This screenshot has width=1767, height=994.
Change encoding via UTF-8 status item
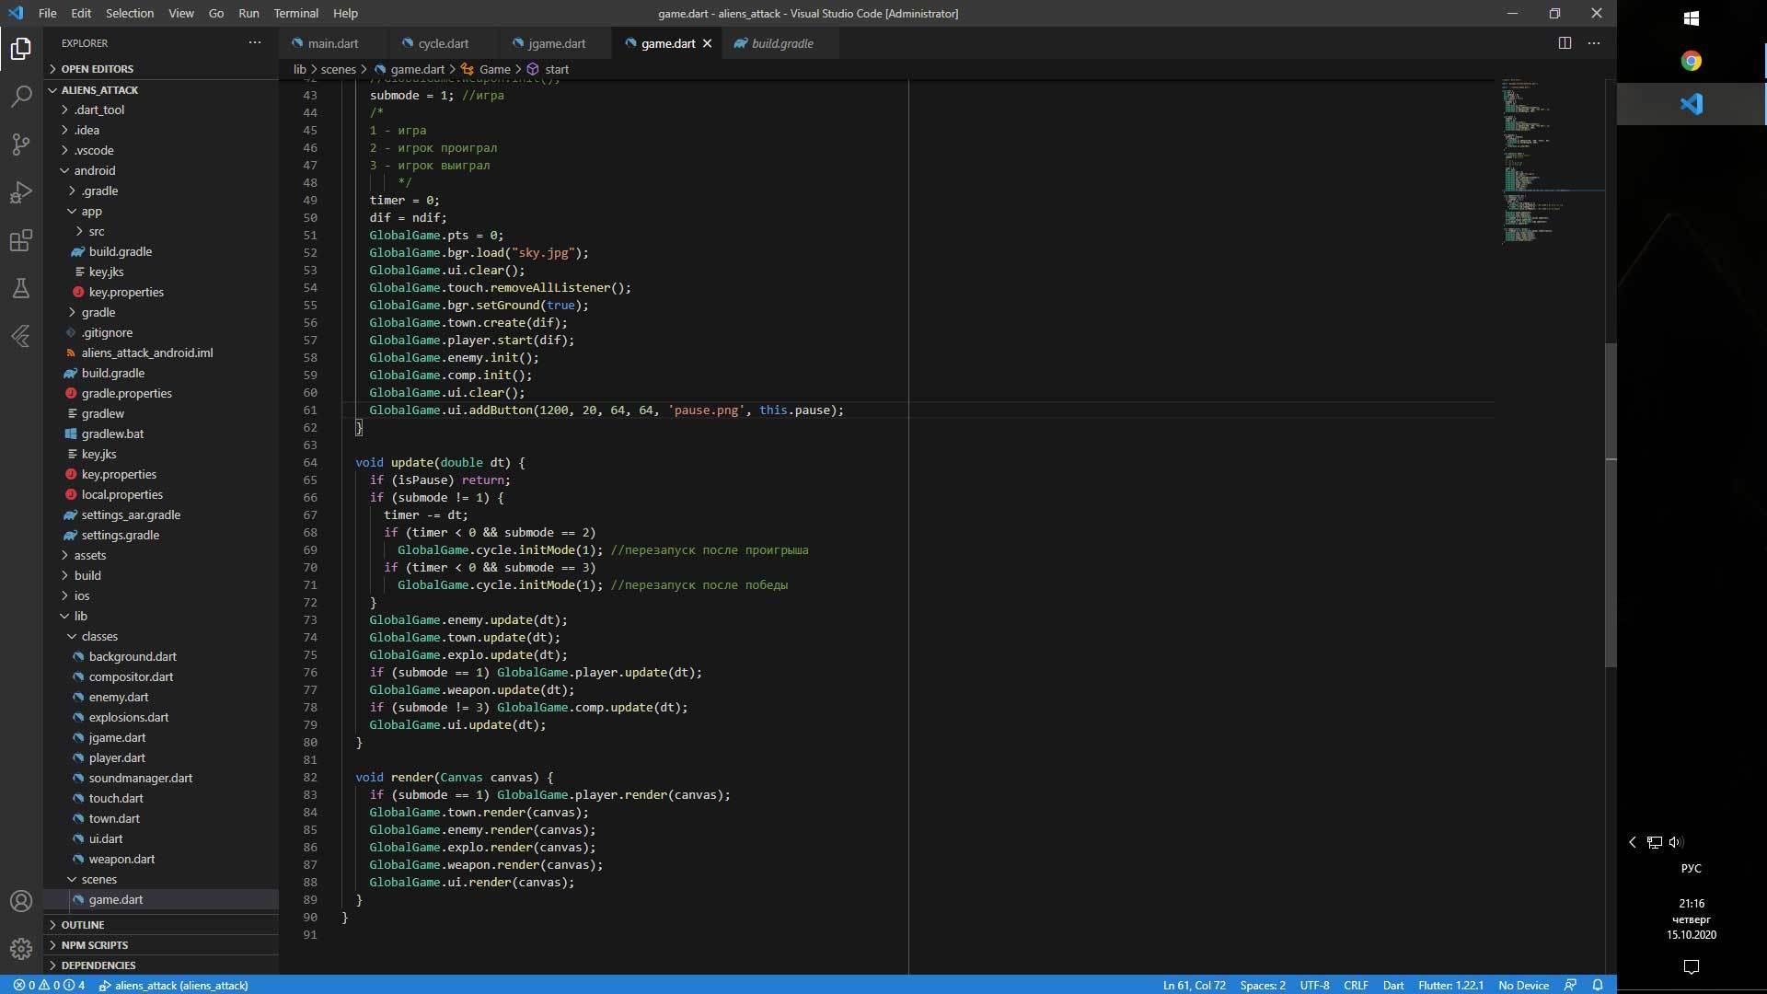[x=1314, y=985]
